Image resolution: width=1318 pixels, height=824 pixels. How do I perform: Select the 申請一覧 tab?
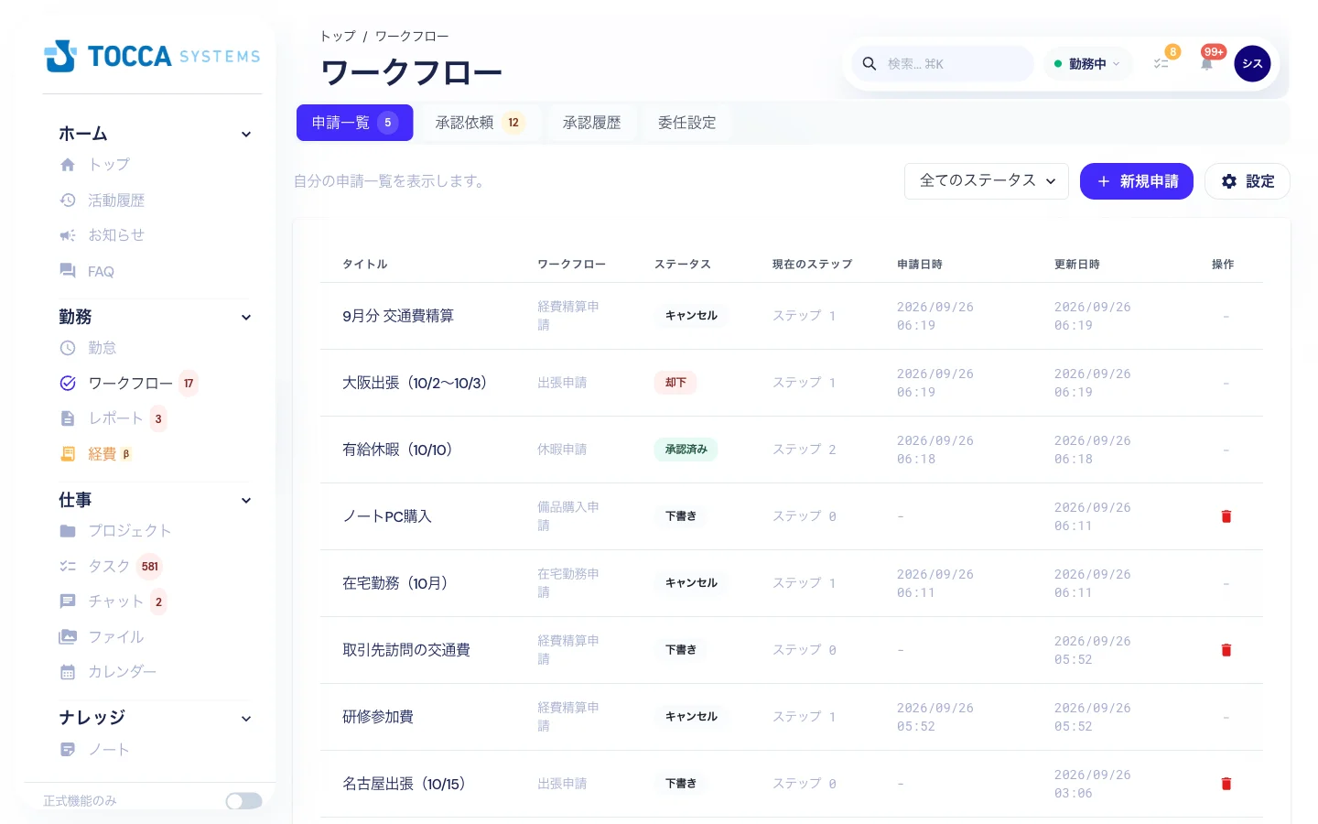tap(354, 123)
